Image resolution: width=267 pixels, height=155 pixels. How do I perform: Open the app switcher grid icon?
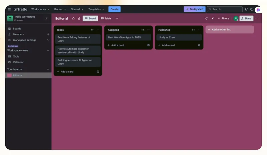pyautogui.click(x=9, y=9)
